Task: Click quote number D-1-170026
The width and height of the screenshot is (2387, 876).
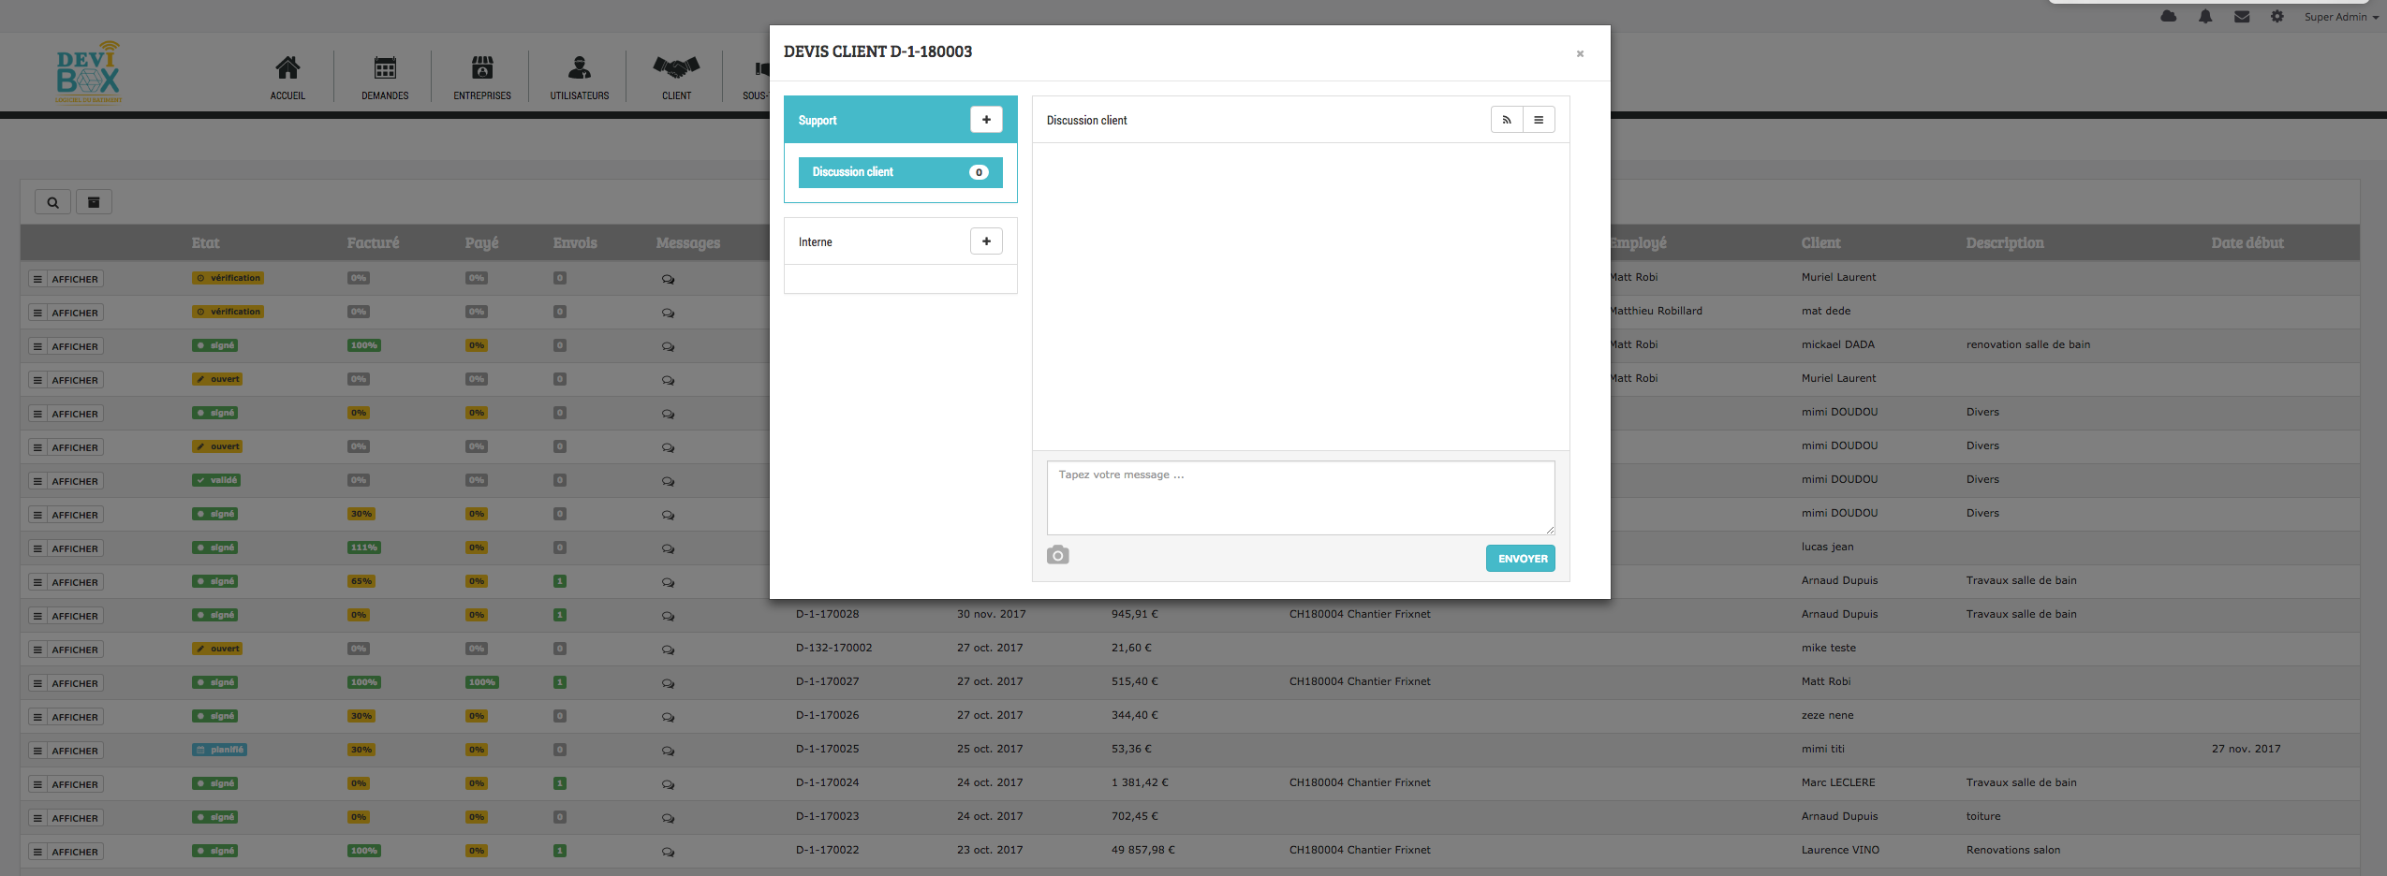Action: (x=827, y=715)
